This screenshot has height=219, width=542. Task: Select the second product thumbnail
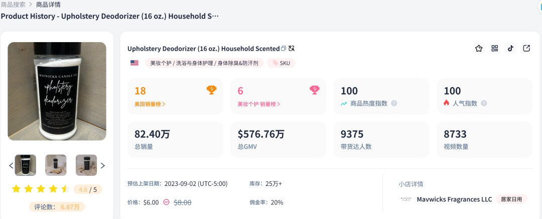click(56, 165)
